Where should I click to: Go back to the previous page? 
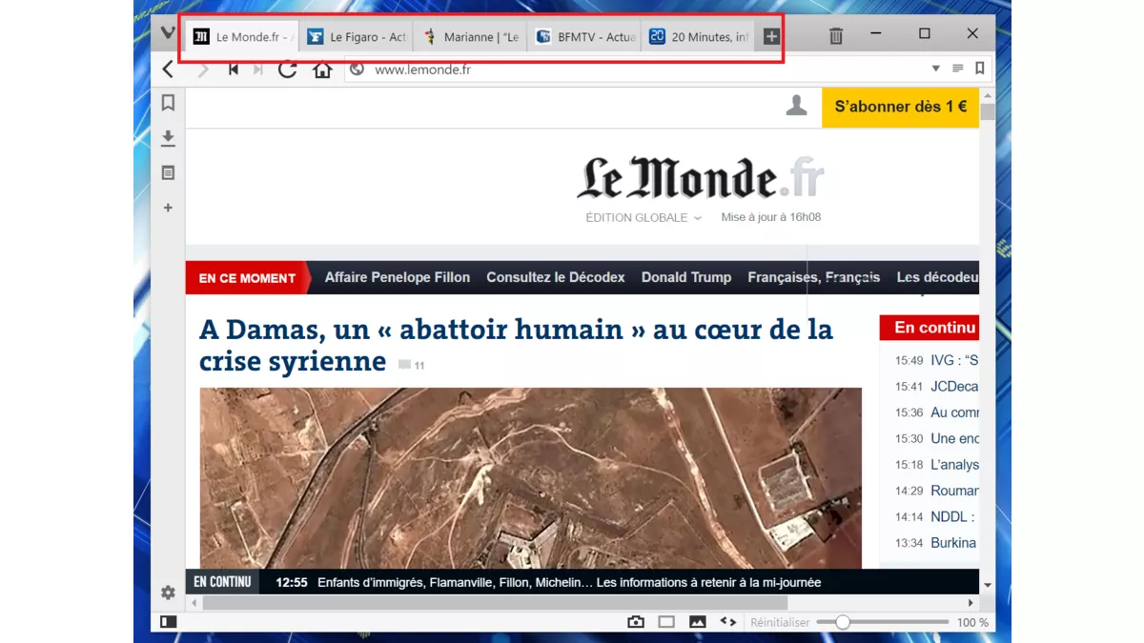click(x=169, y=70)
